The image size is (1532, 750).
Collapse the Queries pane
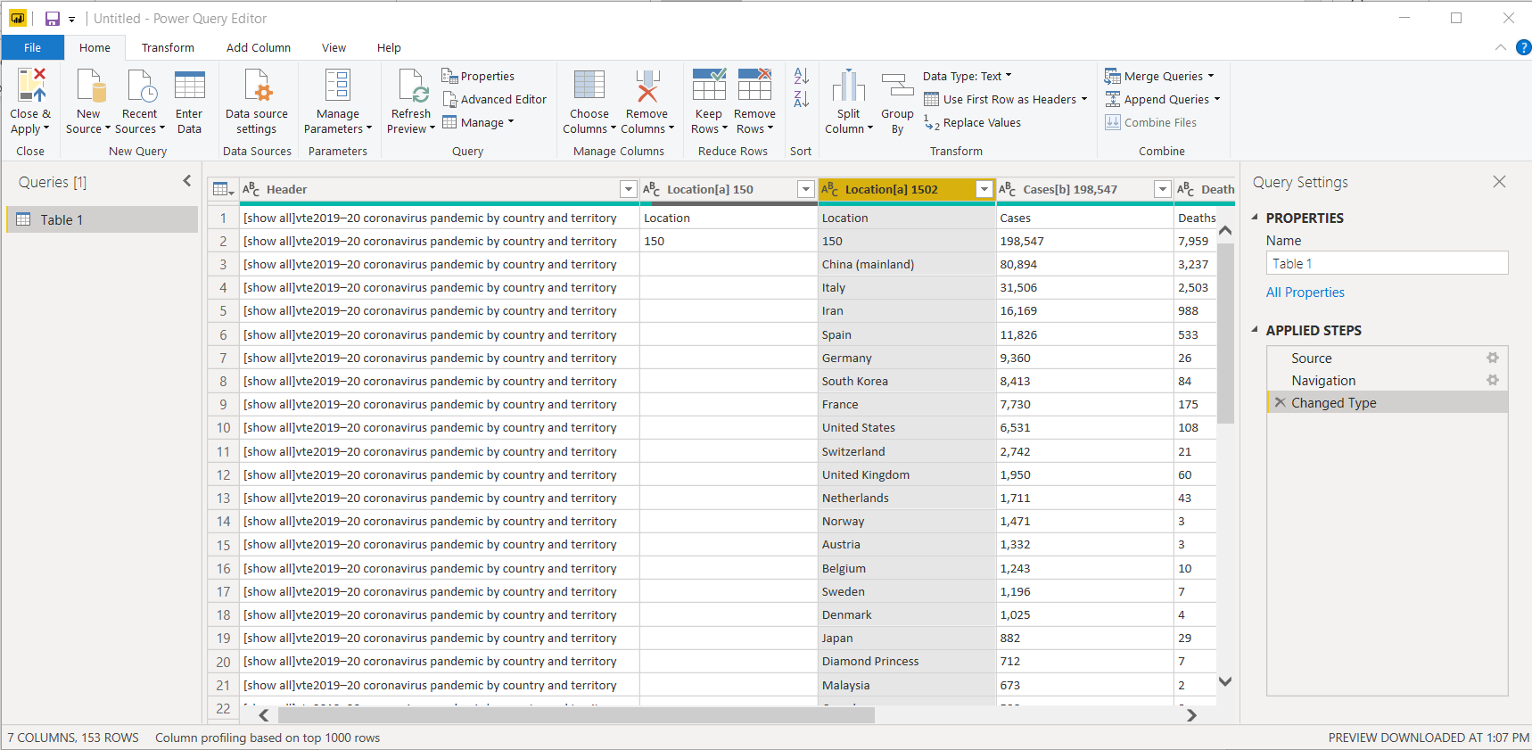coord(187,181)
